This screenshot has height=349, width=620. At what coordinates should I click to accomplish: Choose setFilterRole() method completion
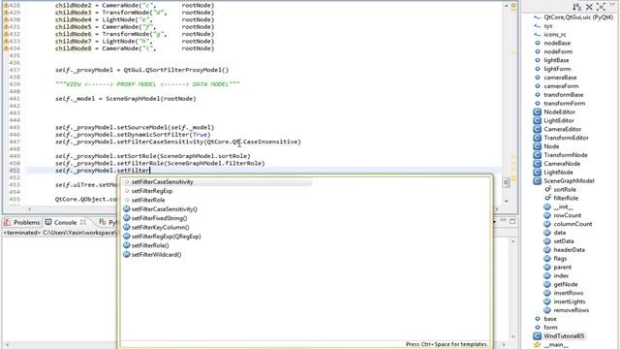pyautogui.click(x=150, y=245)
